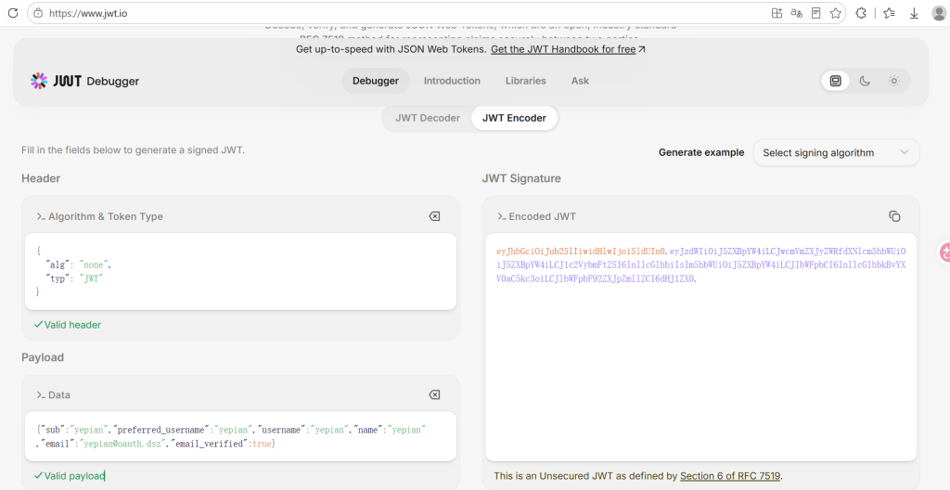Click the JWT Debugger logo
The image size is (950, 490).
[x=84, y=81]
